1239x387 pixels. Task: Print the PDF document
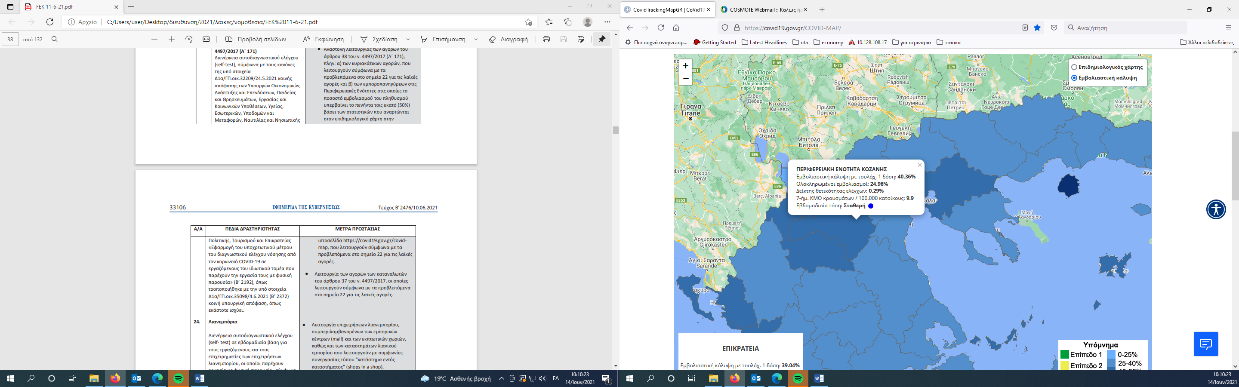point(546,40)
